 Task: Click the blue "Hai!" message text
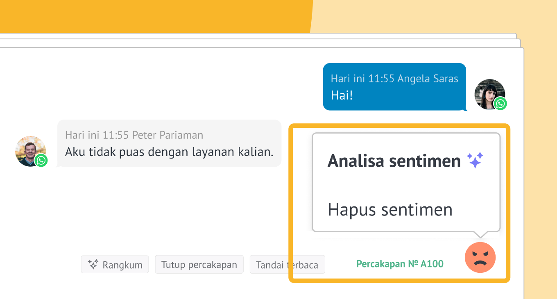342,95
